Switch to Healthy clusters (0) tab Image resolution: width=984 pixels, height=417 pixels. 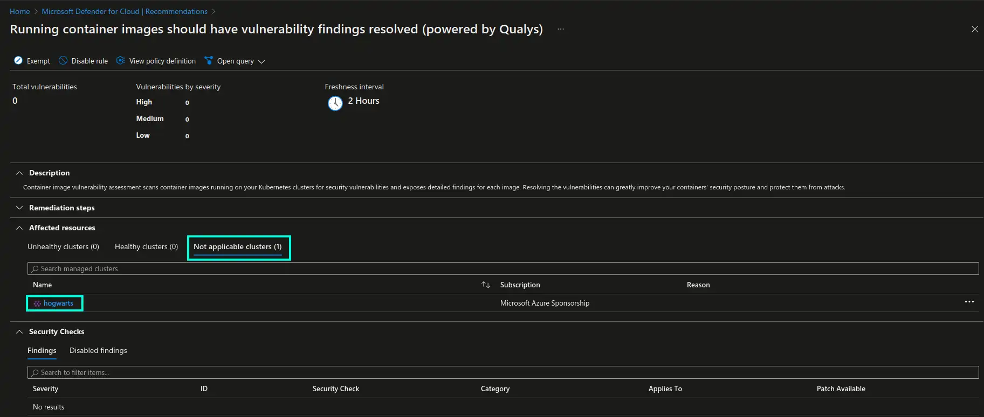coord(146,246)
